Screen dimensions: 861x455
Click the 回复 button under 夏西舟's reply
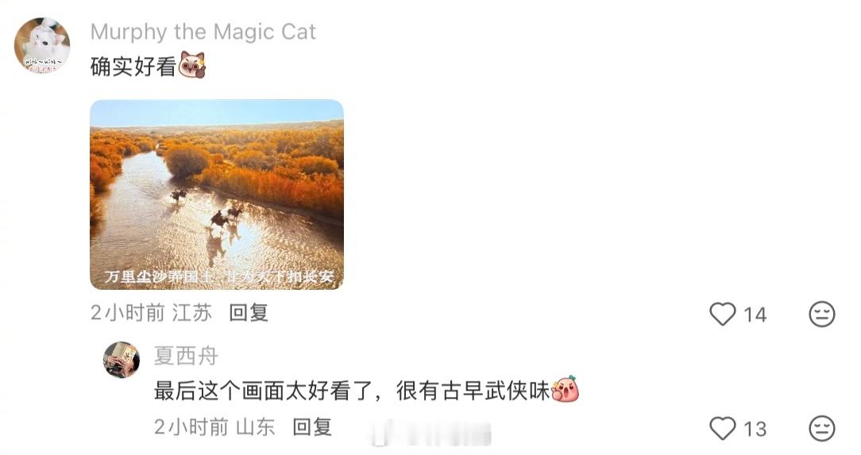click(312, 427)
